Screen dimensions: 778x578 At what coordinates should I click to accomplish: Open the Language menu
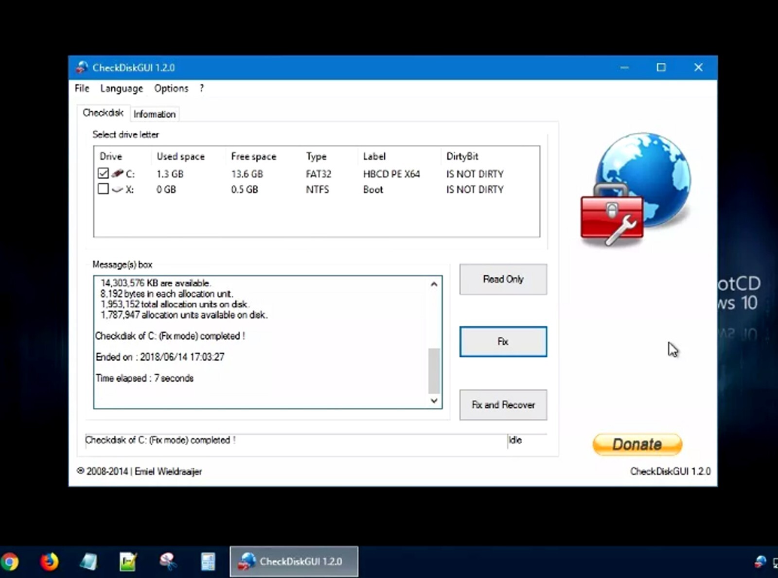click(121, 88)
